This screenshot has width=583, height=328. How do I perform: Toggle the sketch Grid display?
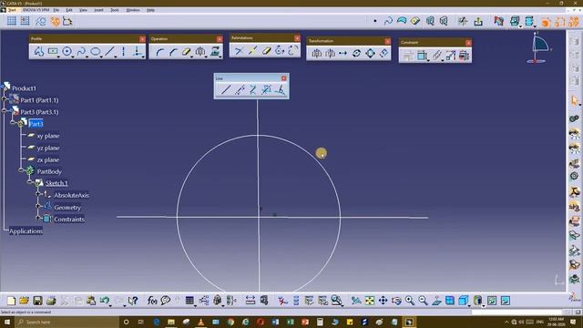click(12, 21)
